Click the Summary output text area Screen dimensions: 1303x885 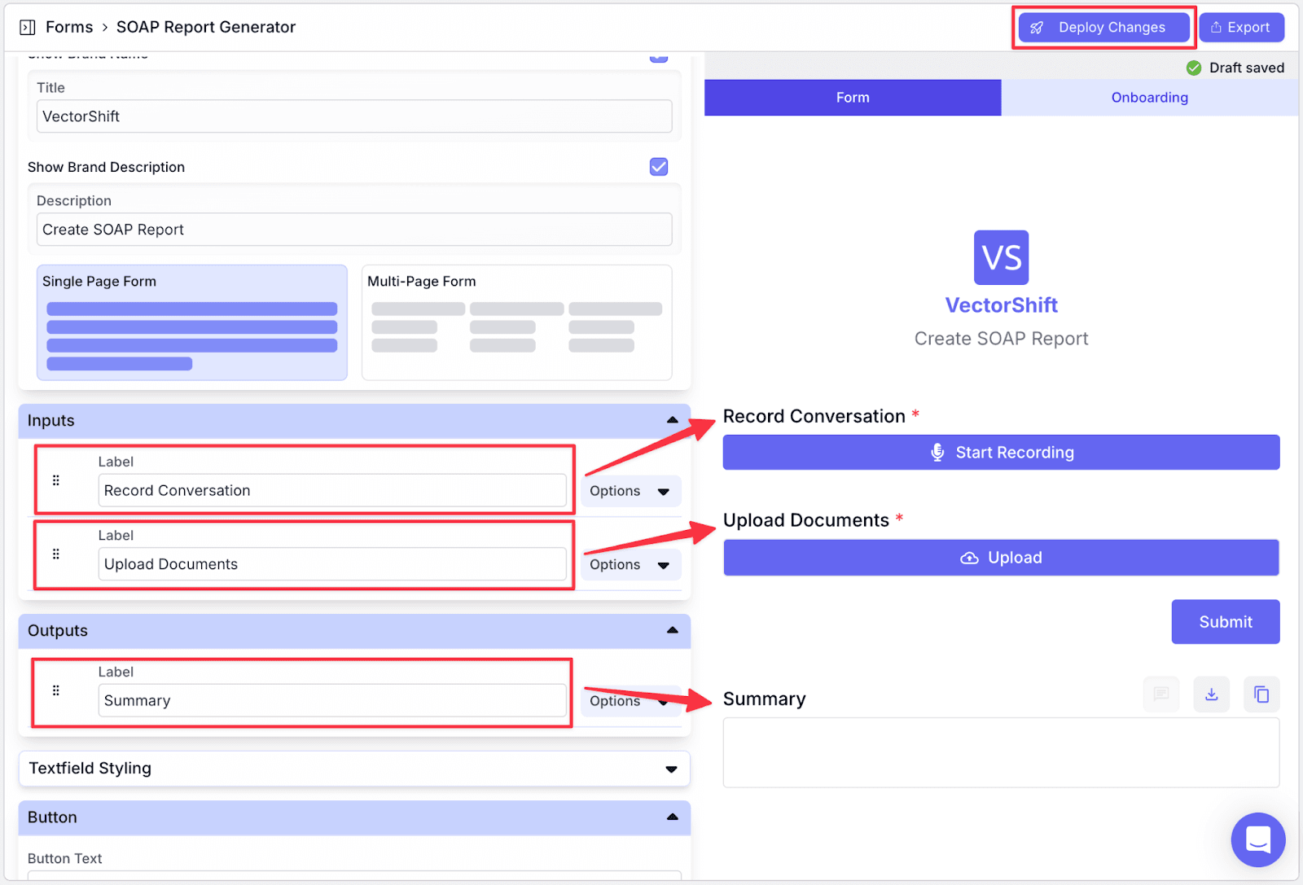click(x=1001, y=752)
